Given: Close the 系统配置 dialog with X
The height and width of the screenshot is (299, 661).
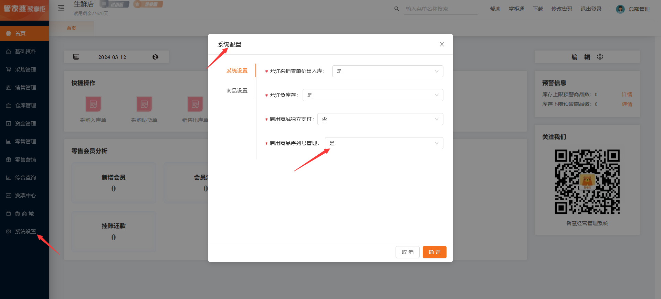Looking at the screenshot, I should tap(442, 44).
